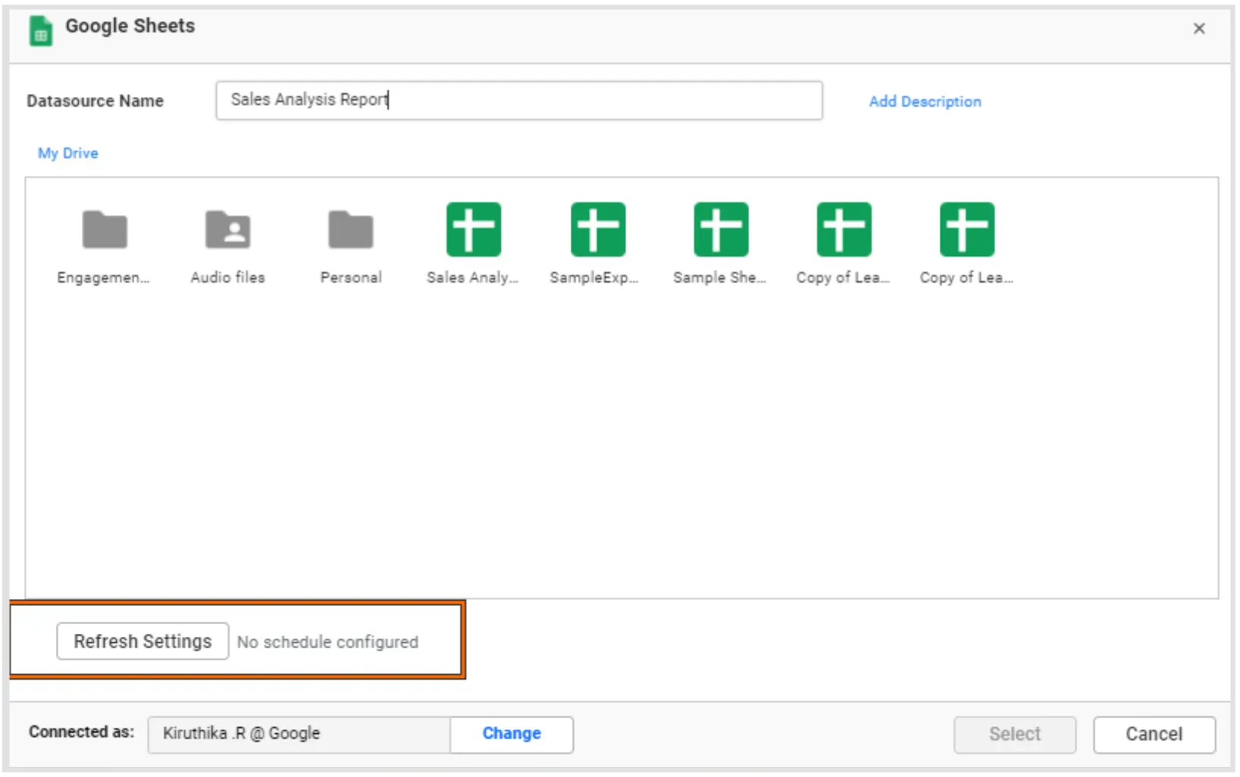This screenshot has width=1240, height=777.
Task: Open the Audio files shared folder
Action: 227,229
